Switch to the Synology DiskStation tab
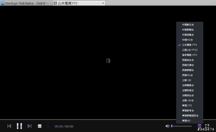 [x=26, y=3]
